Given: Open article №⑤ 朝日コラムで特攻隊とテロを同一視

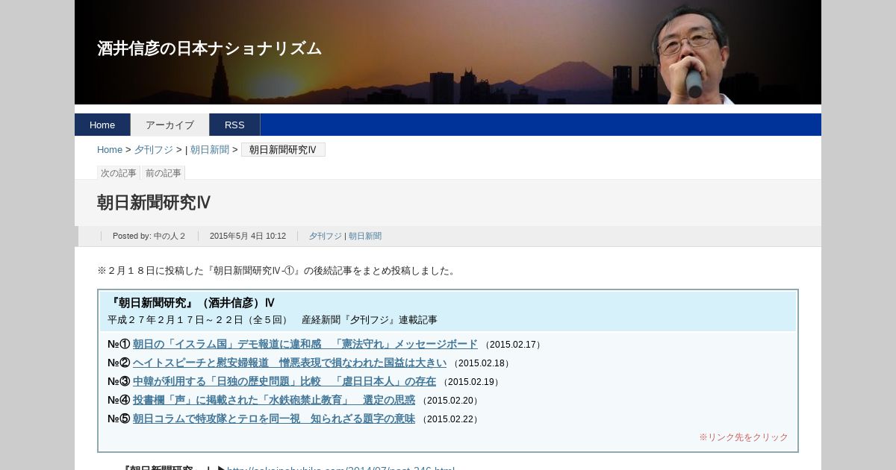Looking at the screenshot, I should 274,419.
